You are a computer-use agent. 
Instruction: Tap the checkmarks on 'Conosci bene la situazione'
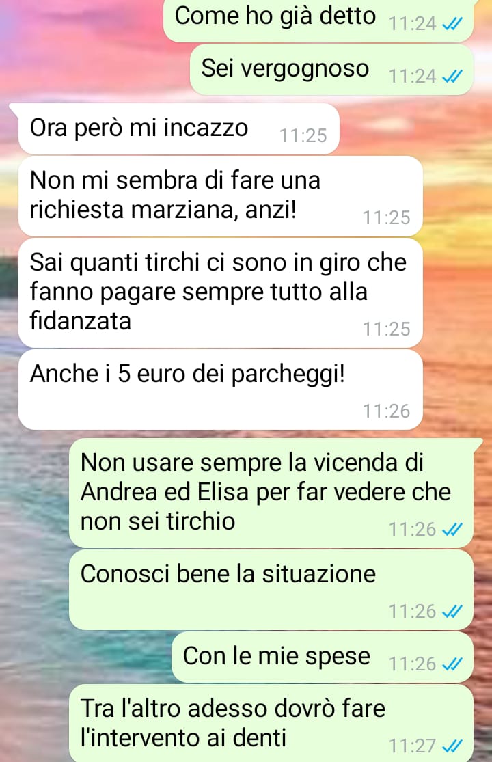(x=452, y=611)
